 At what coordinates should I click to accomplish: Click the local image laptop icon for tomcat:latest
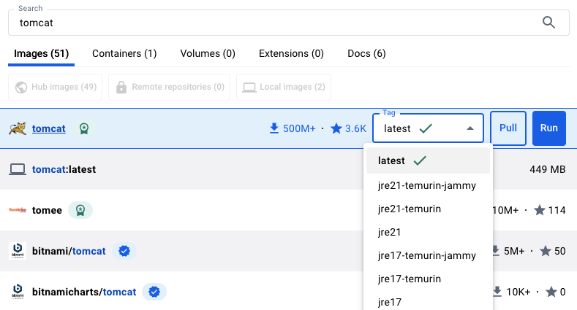click(x=18, y=169)
